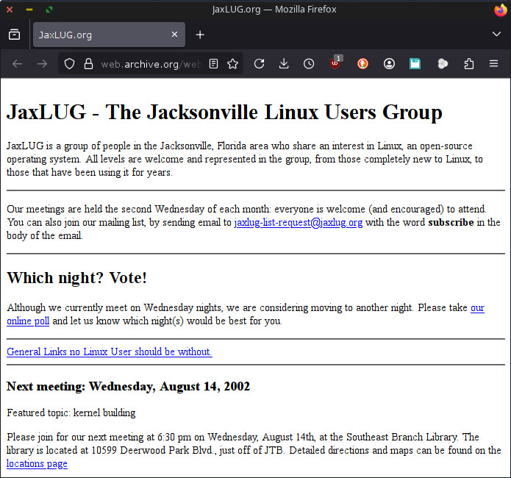Open the Firefox account profile icon
The width and height of the screenshot is (511, 478).
[389, 63]
